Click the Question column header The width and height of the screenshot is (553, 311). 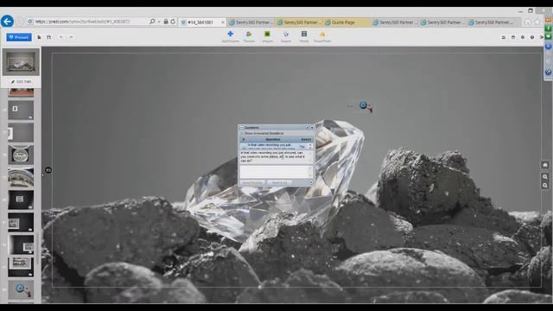pyautogui.click(x=273, y=140)
